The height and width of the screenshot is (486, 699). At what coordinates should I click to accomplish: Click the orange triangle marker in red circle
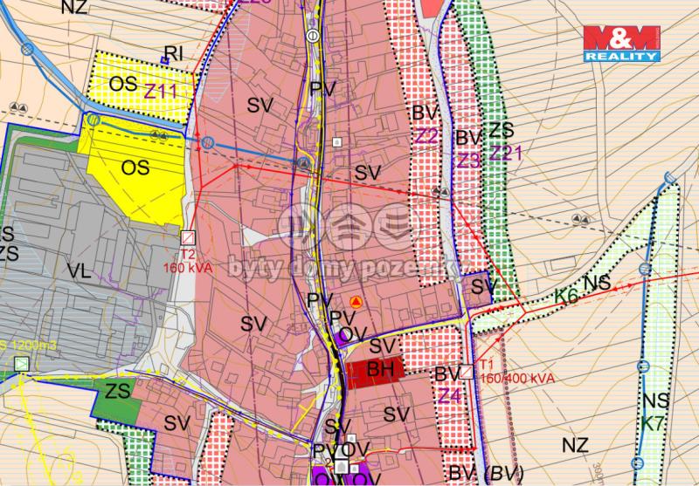(x=356, y=303)
